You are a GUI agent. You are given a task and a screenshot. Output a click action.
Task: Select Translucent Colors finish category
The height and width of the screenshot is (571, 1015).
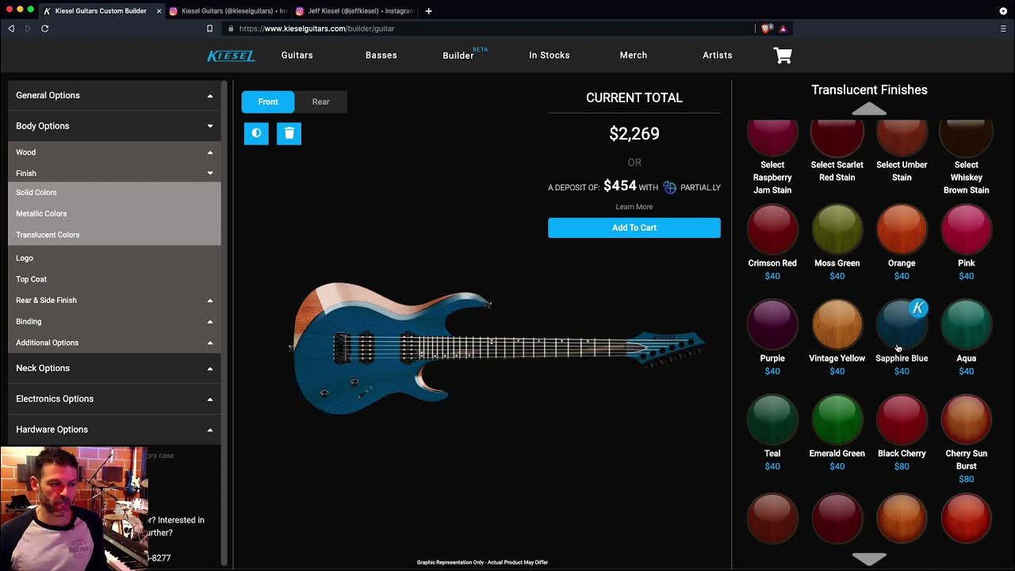[114, 235]
